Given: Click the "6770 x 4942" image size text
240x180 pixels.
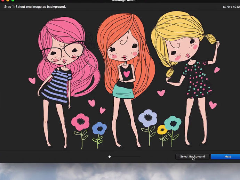Looking at the screenshot, I should tap(231, 7).
